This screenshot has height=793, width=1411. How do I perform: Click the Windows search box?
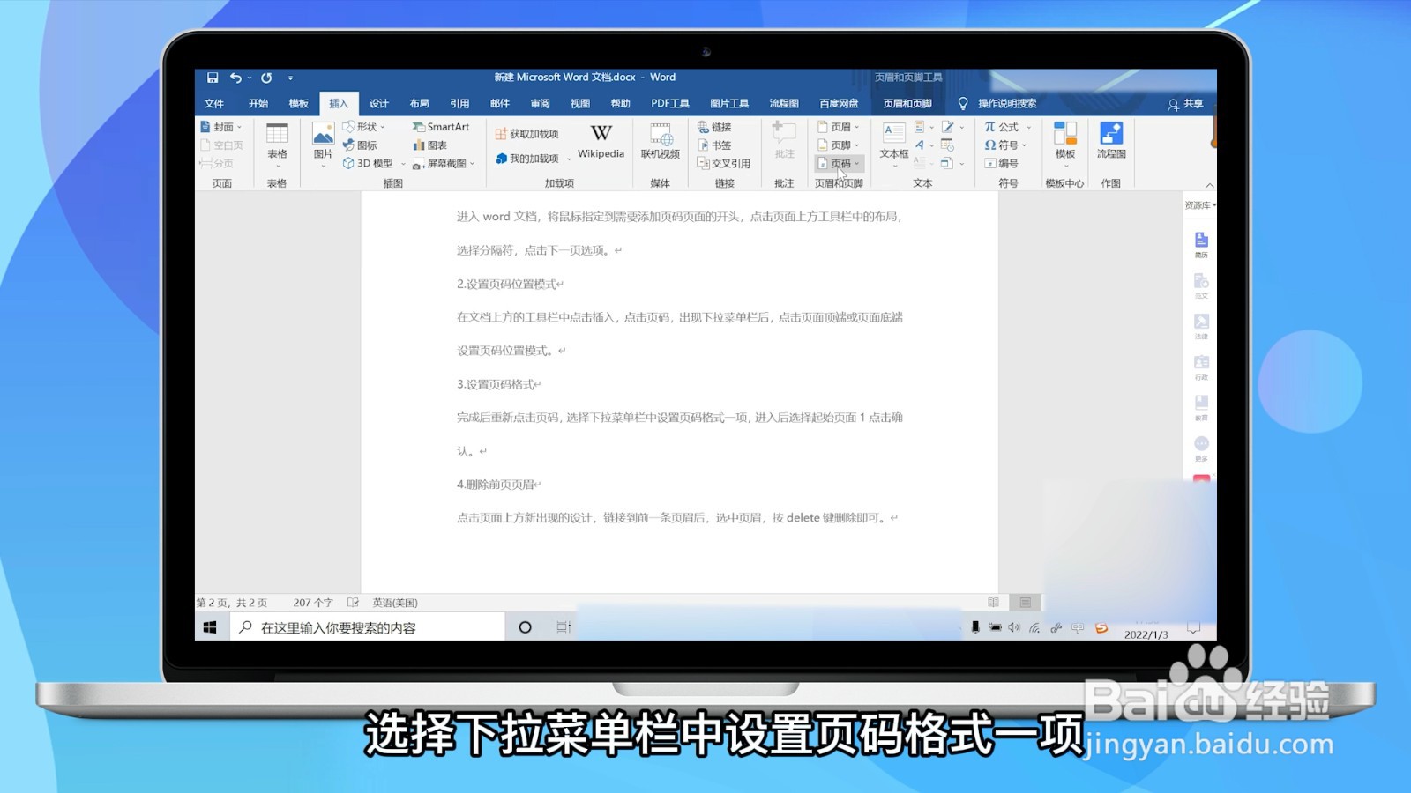pos(367,627)
